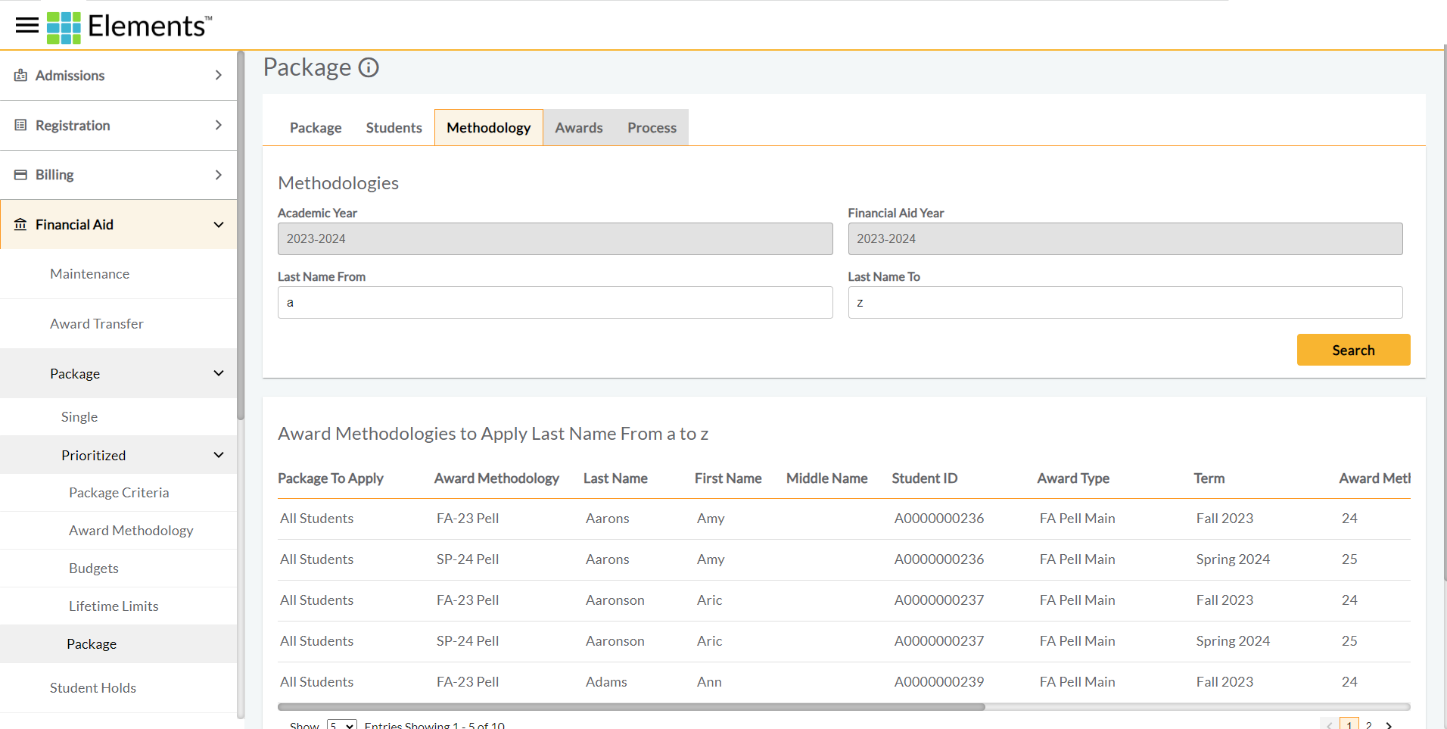Viewport: 1447px width, 729px height.
Task: Click the sidebar vertical scrollbar
Action: click(241, 235)
